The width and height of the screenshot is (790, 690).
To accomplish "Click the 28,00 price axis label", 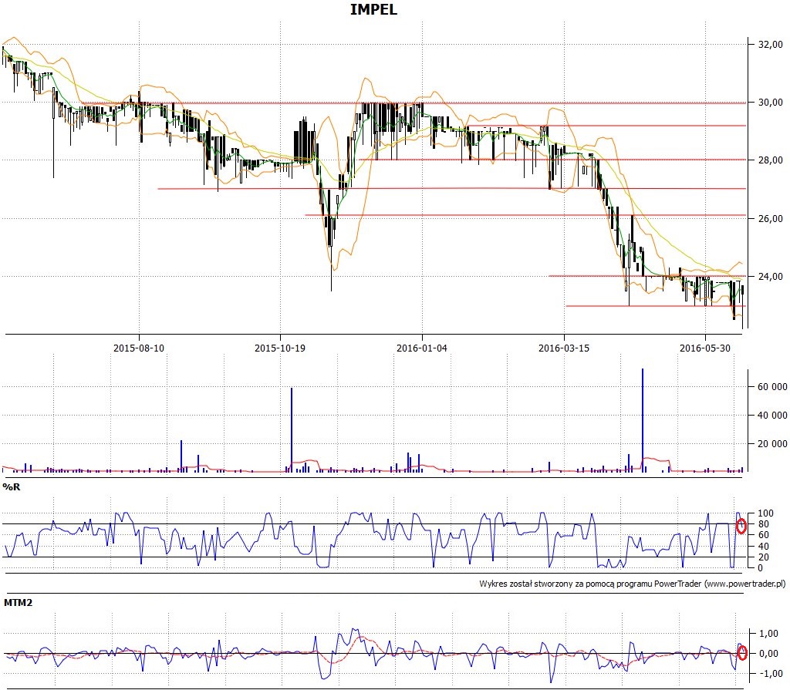I will coord(771,160).
